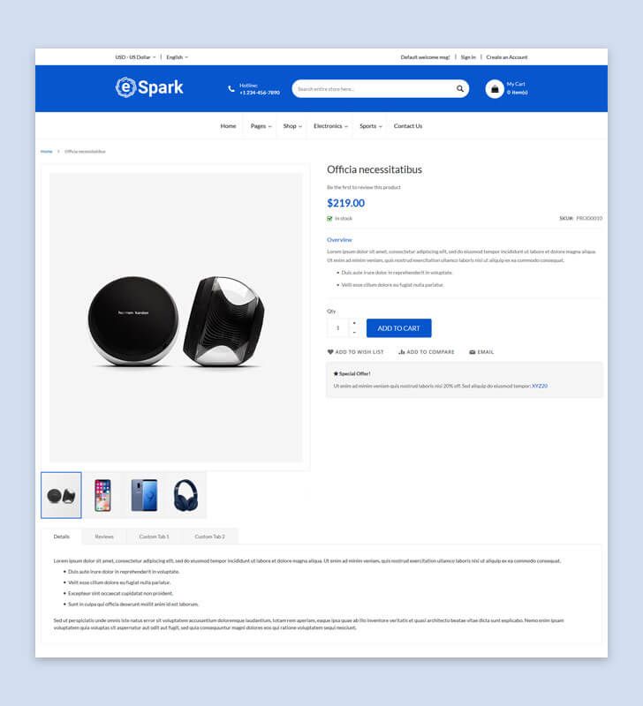Click the Add to Cart button

click(398, 328)
